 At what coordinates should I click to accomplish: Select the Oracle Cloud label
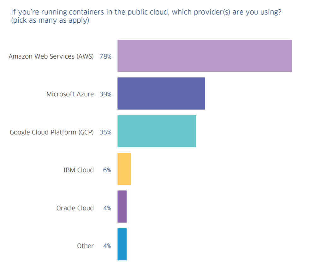[x=75, y=208]
